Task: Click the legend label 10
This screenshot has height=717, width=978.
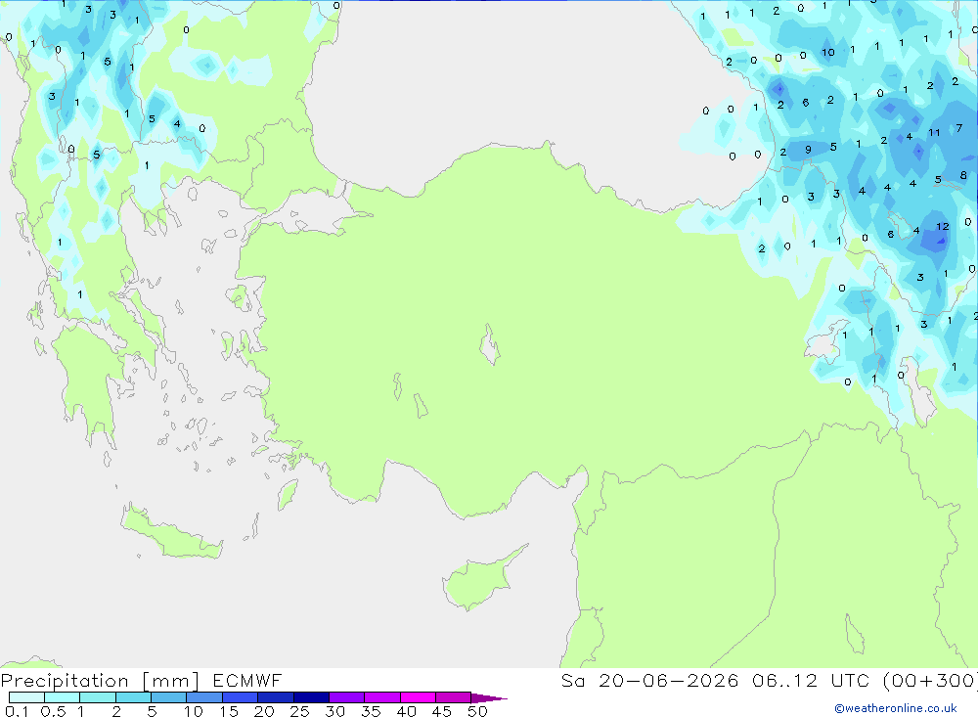Action: 194,711
